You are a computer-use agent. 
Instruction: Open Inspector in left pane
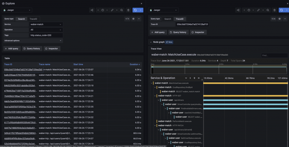(52, 49)
